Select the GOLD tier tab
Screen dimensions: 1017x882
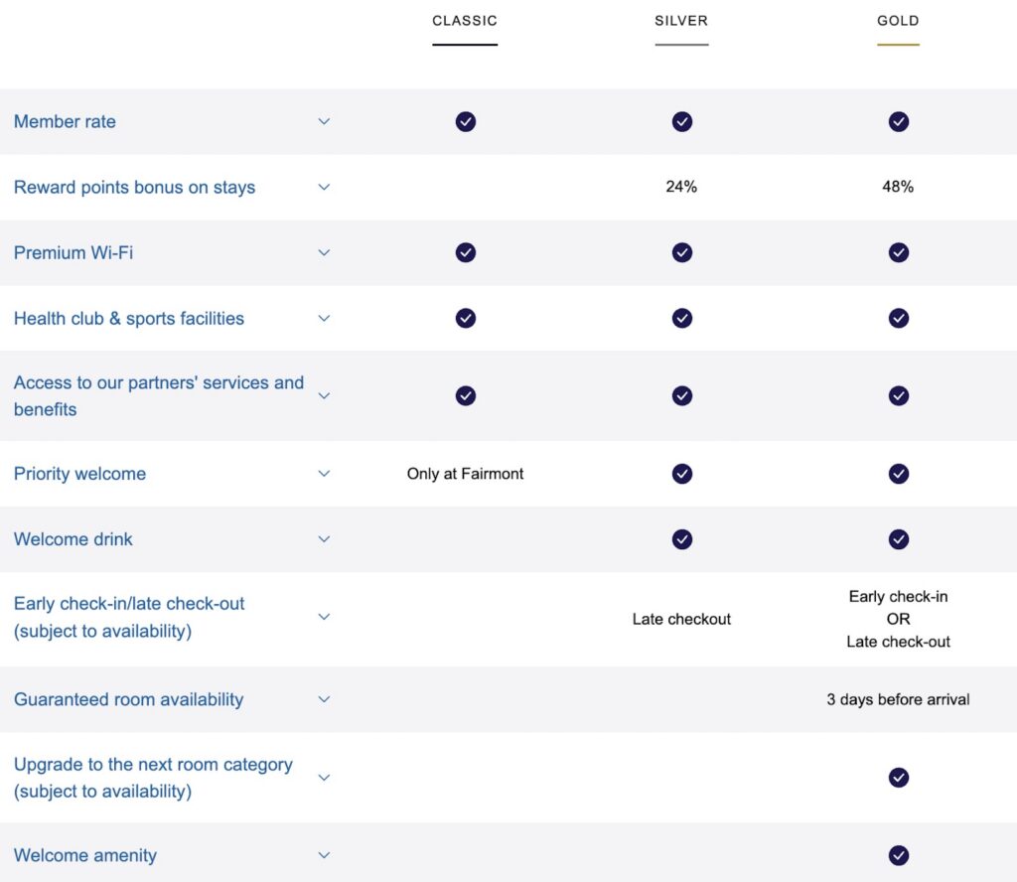tap(898, 21)
